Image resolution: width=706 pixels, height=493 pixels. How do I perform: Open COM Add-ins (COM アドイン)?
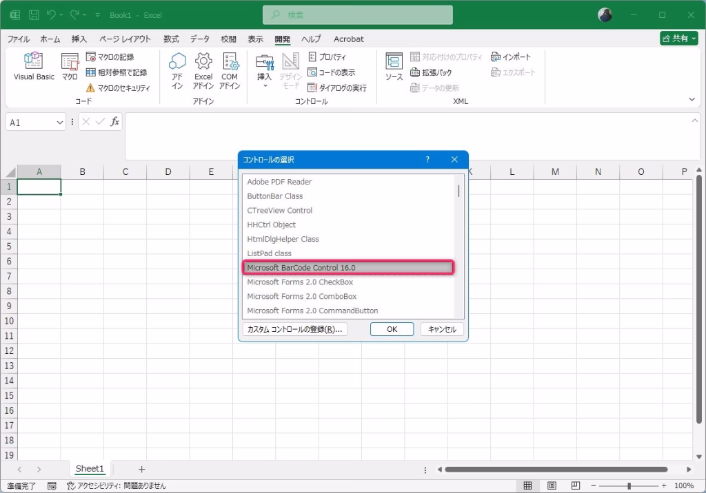[230, 71]
